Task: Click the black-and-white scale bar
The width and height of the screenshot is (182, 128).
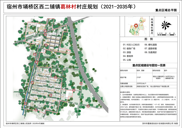Action: coord(166,33)
